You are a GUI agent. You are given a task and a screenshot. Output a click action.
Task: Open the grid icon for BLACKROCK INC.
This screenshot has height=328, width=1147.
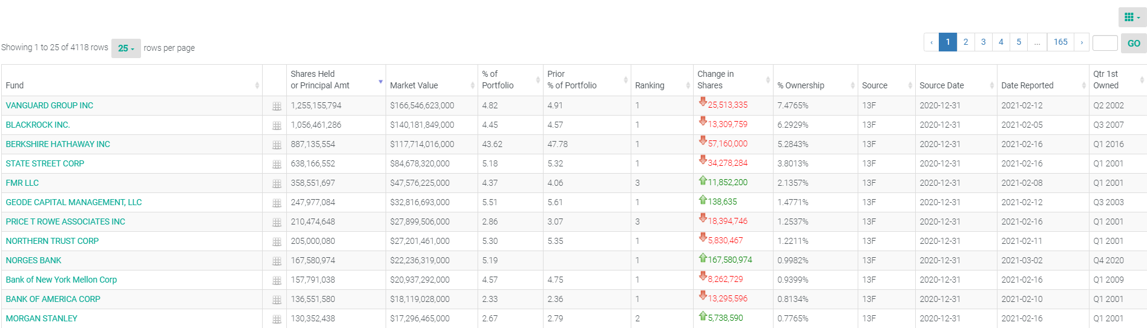click(277, 126)
